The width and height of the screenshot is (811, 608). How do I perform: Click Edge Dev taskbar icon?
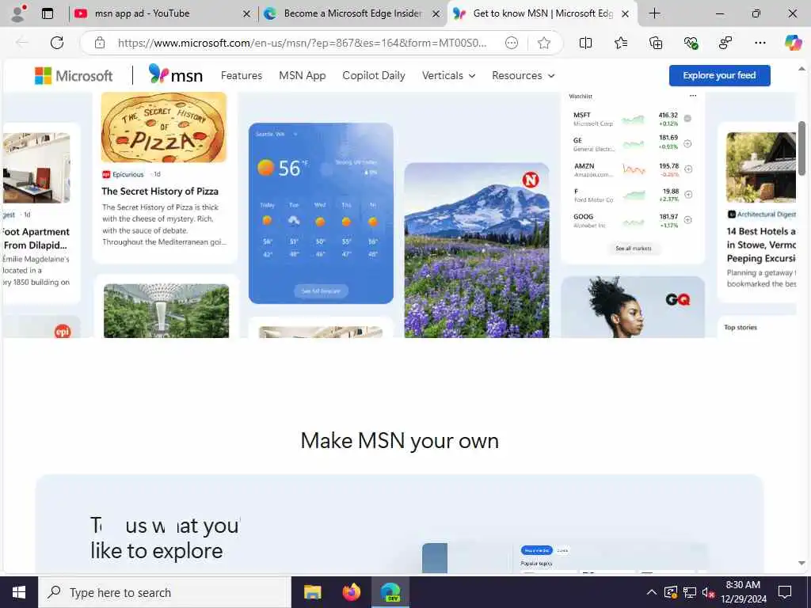pyautogui.click(x=390, y=592)
